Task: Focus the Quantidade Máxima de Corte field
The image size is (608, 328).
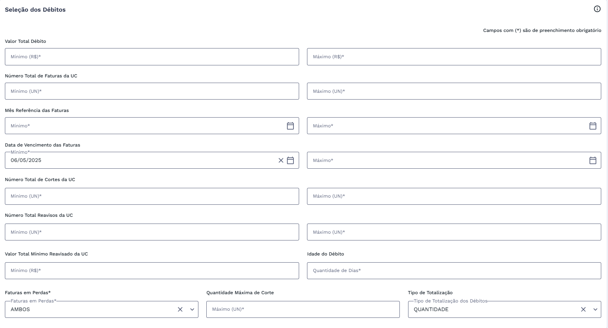Action: [x=303, y=310]
